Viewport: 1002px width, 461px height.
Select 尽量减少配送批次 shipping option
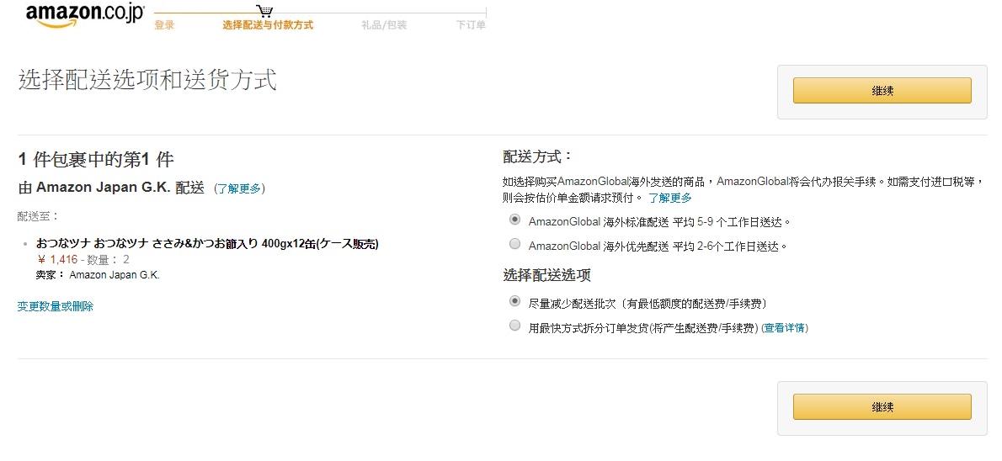click(x=514, y=300)
